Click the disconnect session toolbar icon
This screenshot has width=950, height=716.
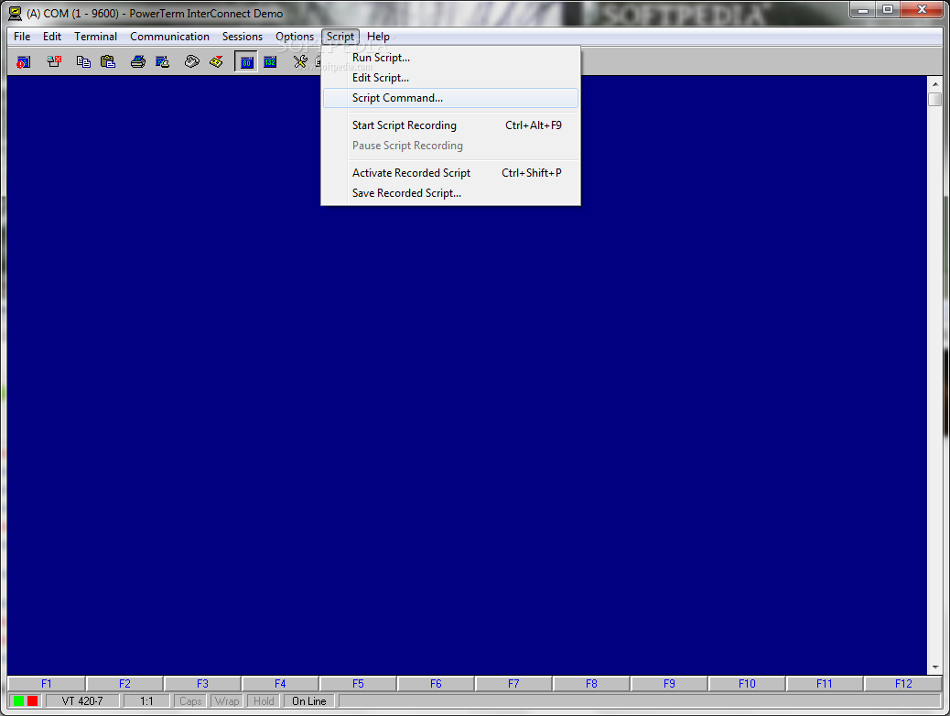pos(54,61)
